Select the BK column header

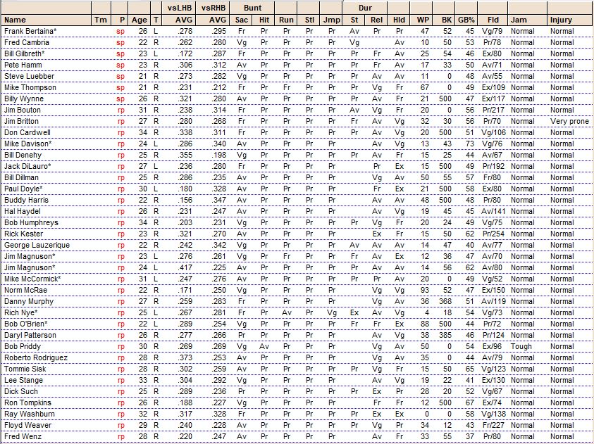point(446,20)
